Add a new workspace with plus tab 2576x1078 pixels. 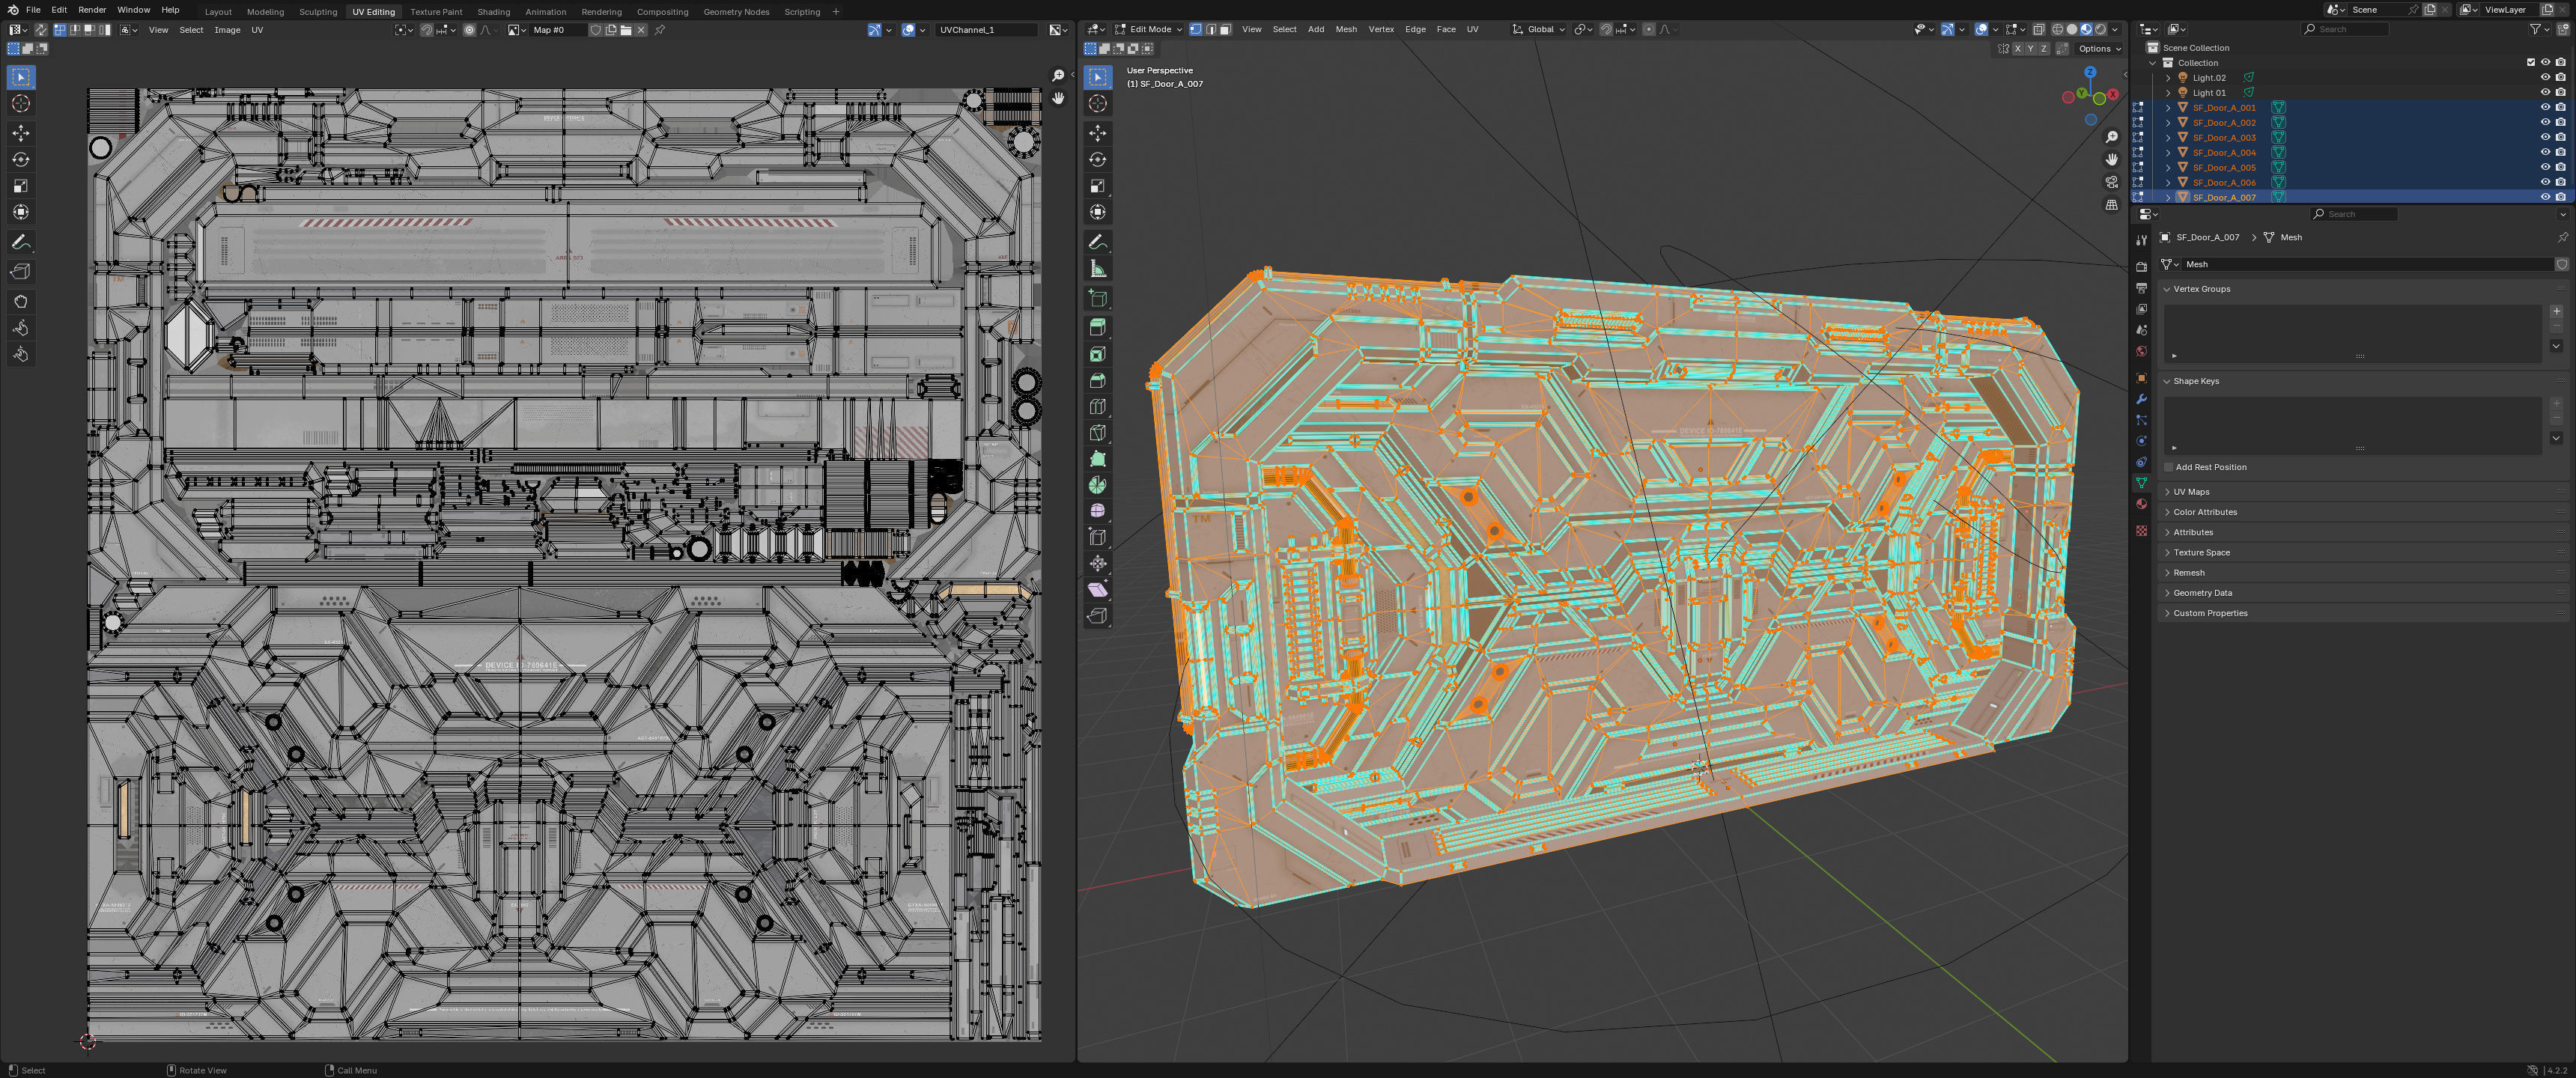836,11
